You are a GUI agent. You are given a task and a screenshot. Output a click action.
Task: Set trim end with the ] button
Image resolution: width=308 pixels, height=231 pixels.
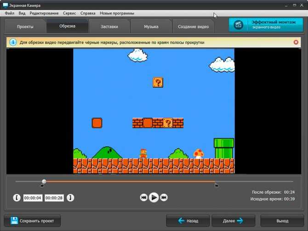click(x=70, y=198)
